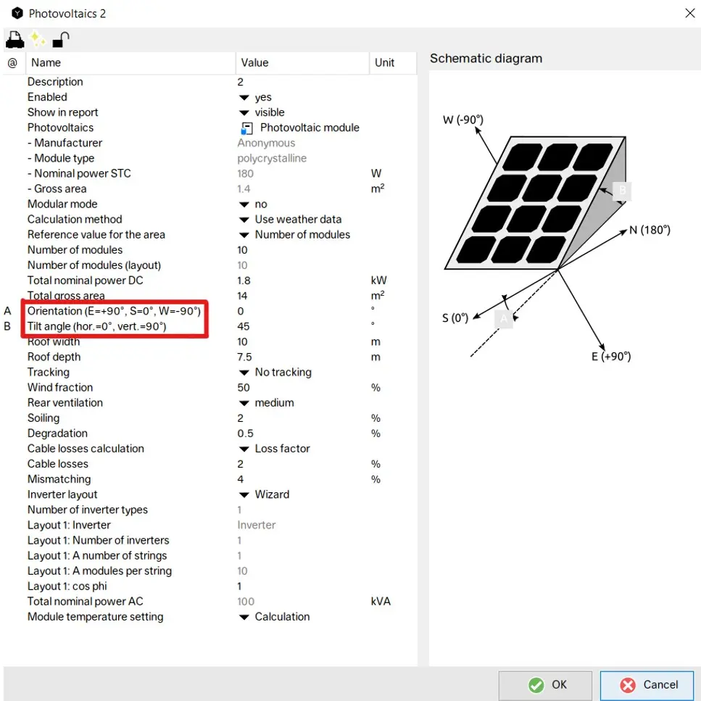
Task: Click the red X icon on Cancel
Action: (x=629, y=685)
